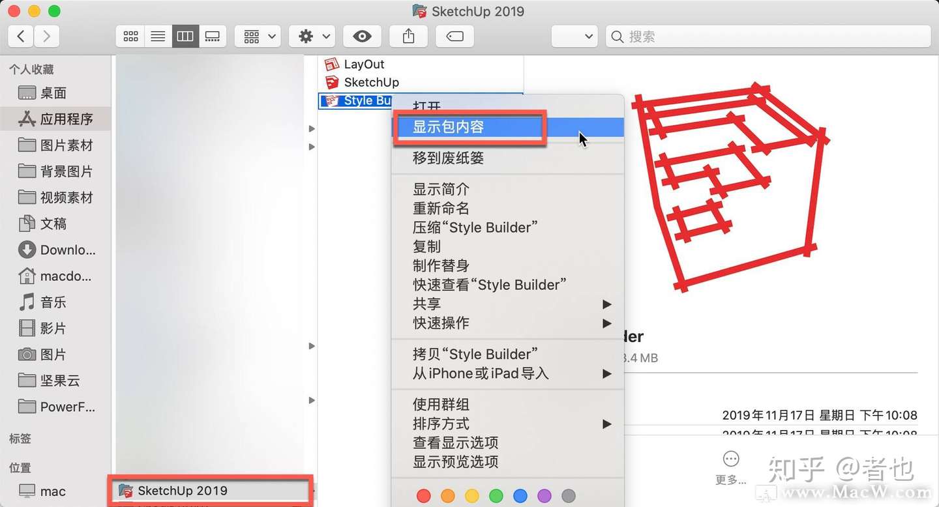
Task: Open 坚果云 in the sidebar
Action: 55,380
